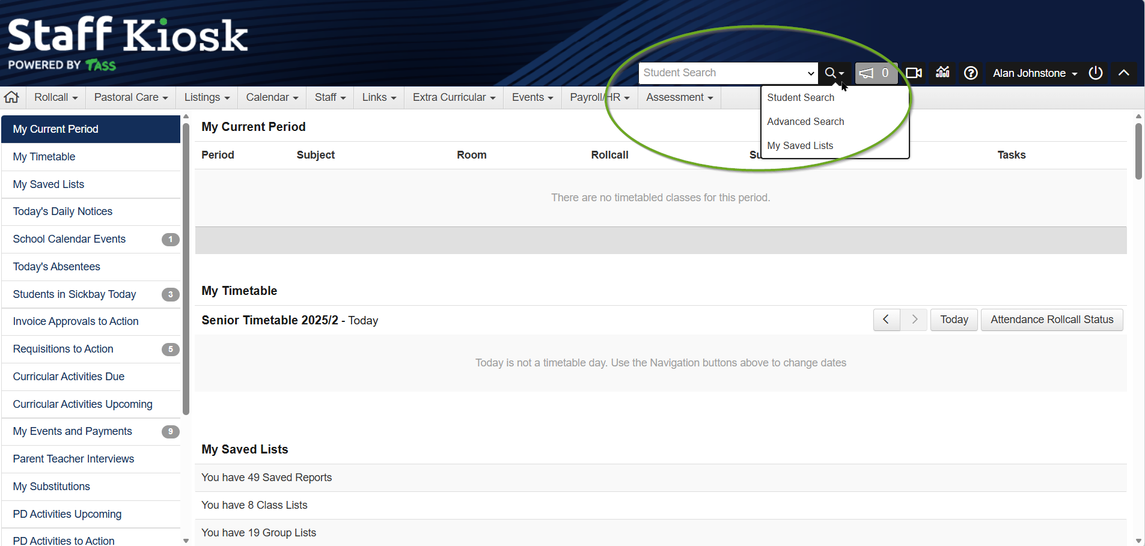Image resolution: width=1145 pixels, height=546 pixels.
Task: Open PD Activities Upcoming
Action: [91, 514]
